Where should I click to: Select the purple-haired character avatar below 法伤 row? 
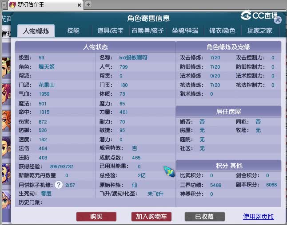click(6, 174)
